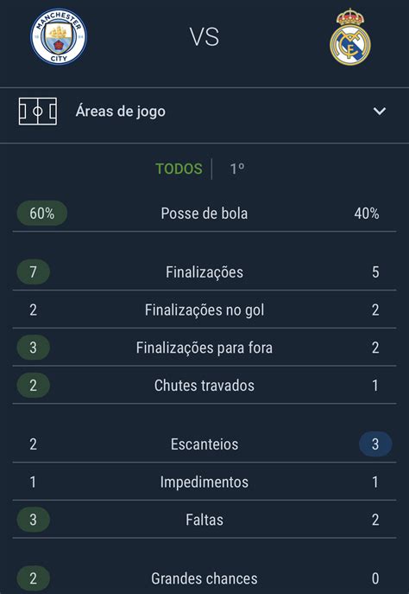This screenshot has height=594, width=409.
Task: Open the Manchester City team crest
Action: 59,36
